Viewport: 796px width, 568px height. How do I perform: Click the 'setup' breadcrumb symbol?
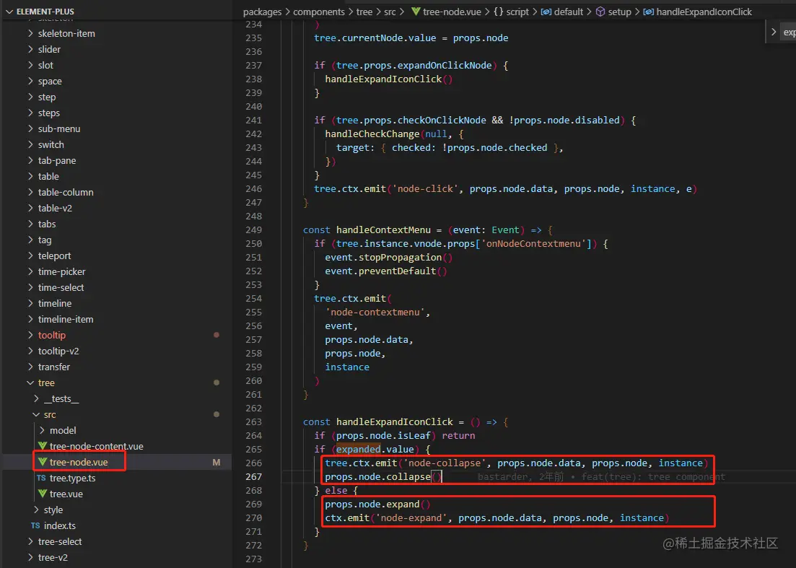click(619, 12)
